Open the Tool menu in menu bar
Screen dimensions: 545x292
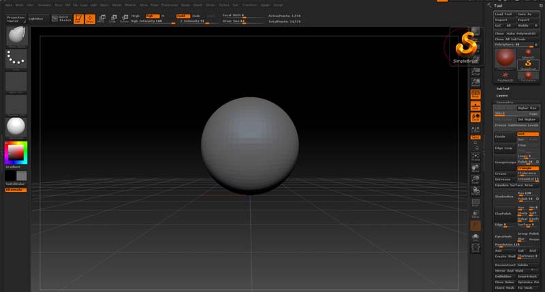pos(235,5)
